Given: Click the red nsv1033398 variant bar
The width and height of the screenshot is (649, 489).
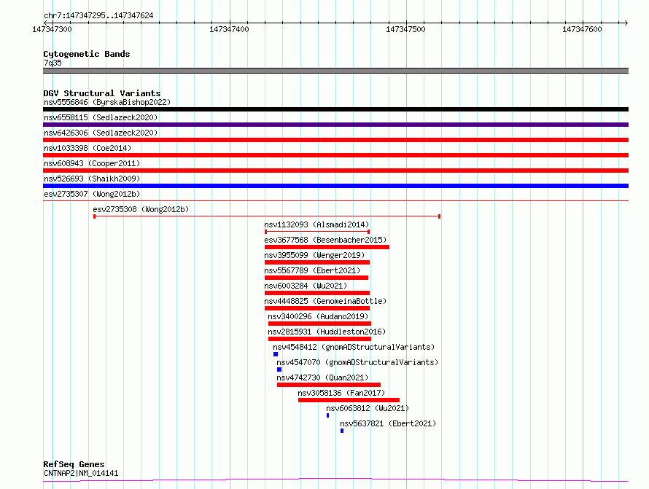Looking at the screenshot, I should click(x=335, y=155).
